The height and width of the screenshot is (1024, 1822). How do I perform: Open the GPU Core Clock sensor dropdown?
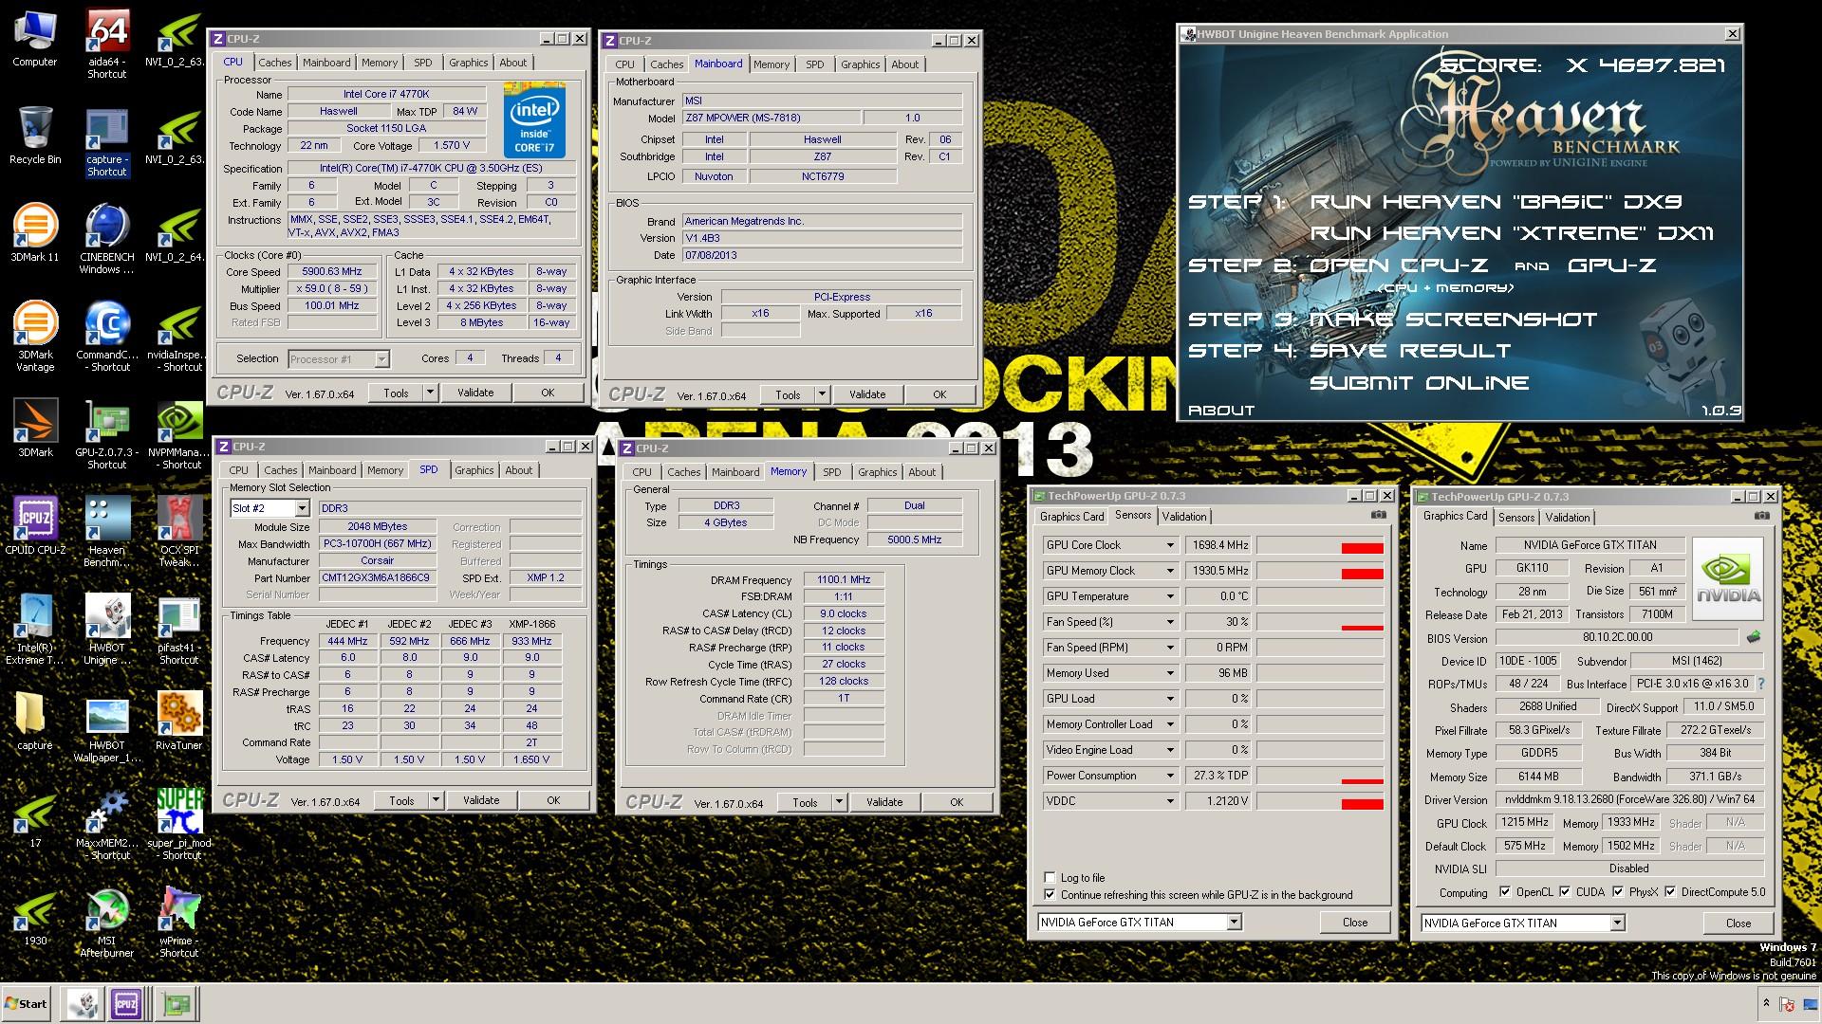[1169, 545]
